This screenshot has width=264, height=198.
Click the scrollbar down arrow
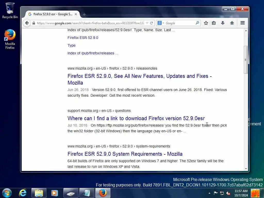[246, 169]
